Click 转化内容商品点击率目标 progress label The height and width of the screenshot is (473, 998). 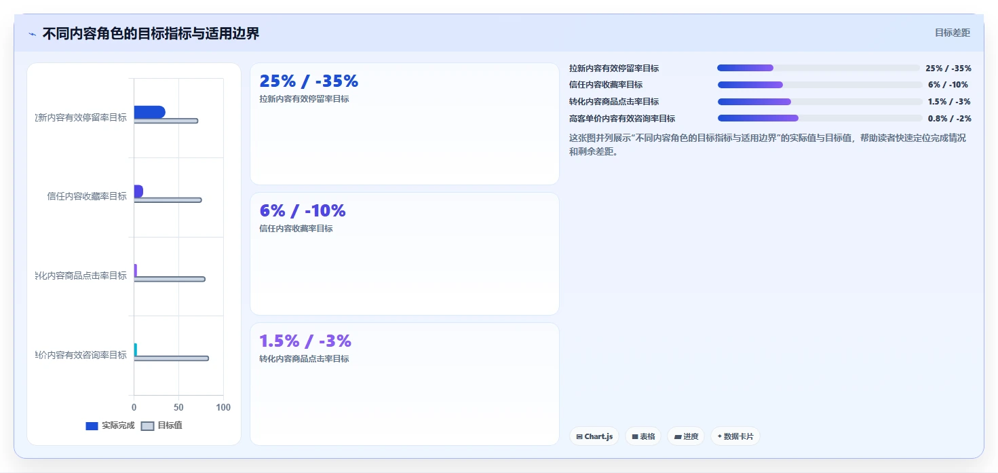pyautogui.click(x=614, y=102)
